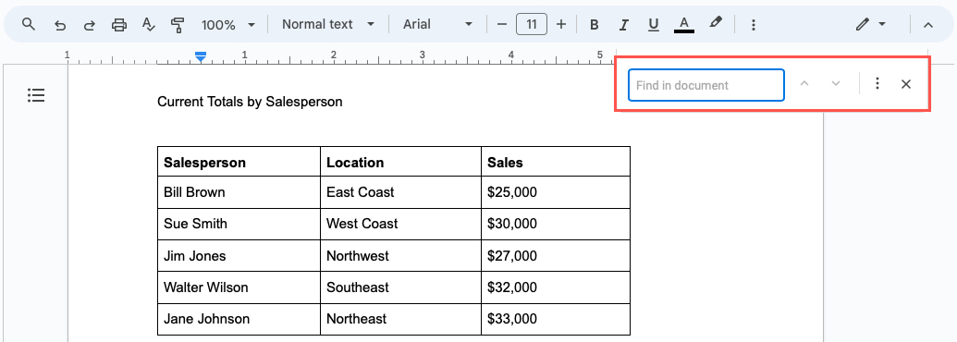Select the Bill Brown cell

(x=239, y=192)
